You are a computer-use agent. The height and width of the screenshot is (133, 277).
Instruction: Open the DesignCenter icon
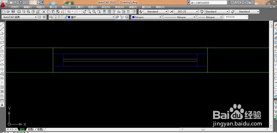click(109, 12)
